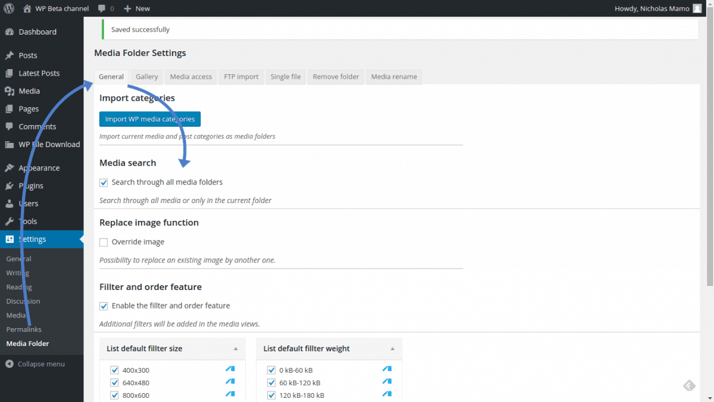The height and width of the screenshot is (402, 714).
Task: Click the Collapse menu arrow icon
Action: coord(10,364)
